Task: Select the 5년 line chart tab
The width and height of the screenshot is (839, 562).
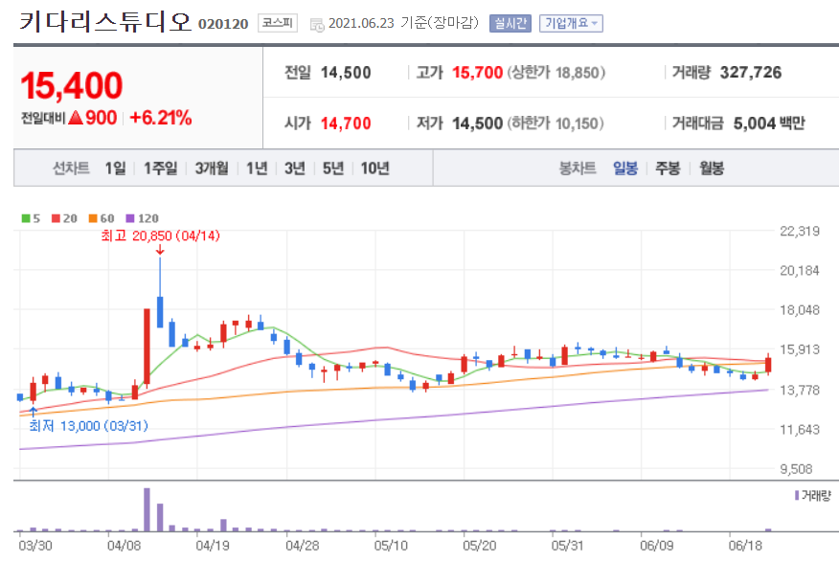Action: 332,169
